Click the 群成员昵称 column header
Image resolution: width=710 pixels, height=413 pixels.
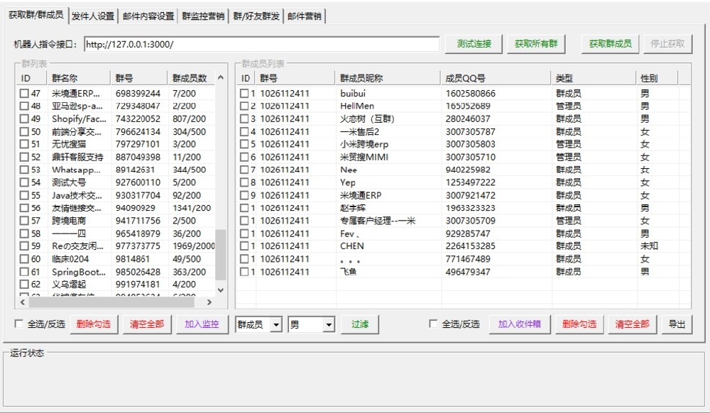(388, 78)
